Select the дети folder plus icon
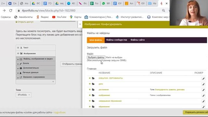 point(90,84)
